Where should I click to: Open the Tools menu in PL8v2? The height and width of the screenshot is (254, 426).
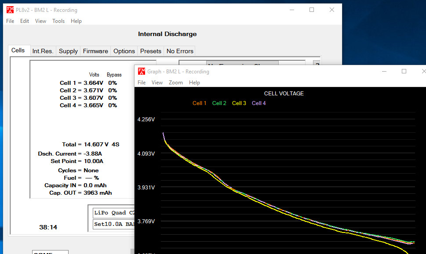58,21
